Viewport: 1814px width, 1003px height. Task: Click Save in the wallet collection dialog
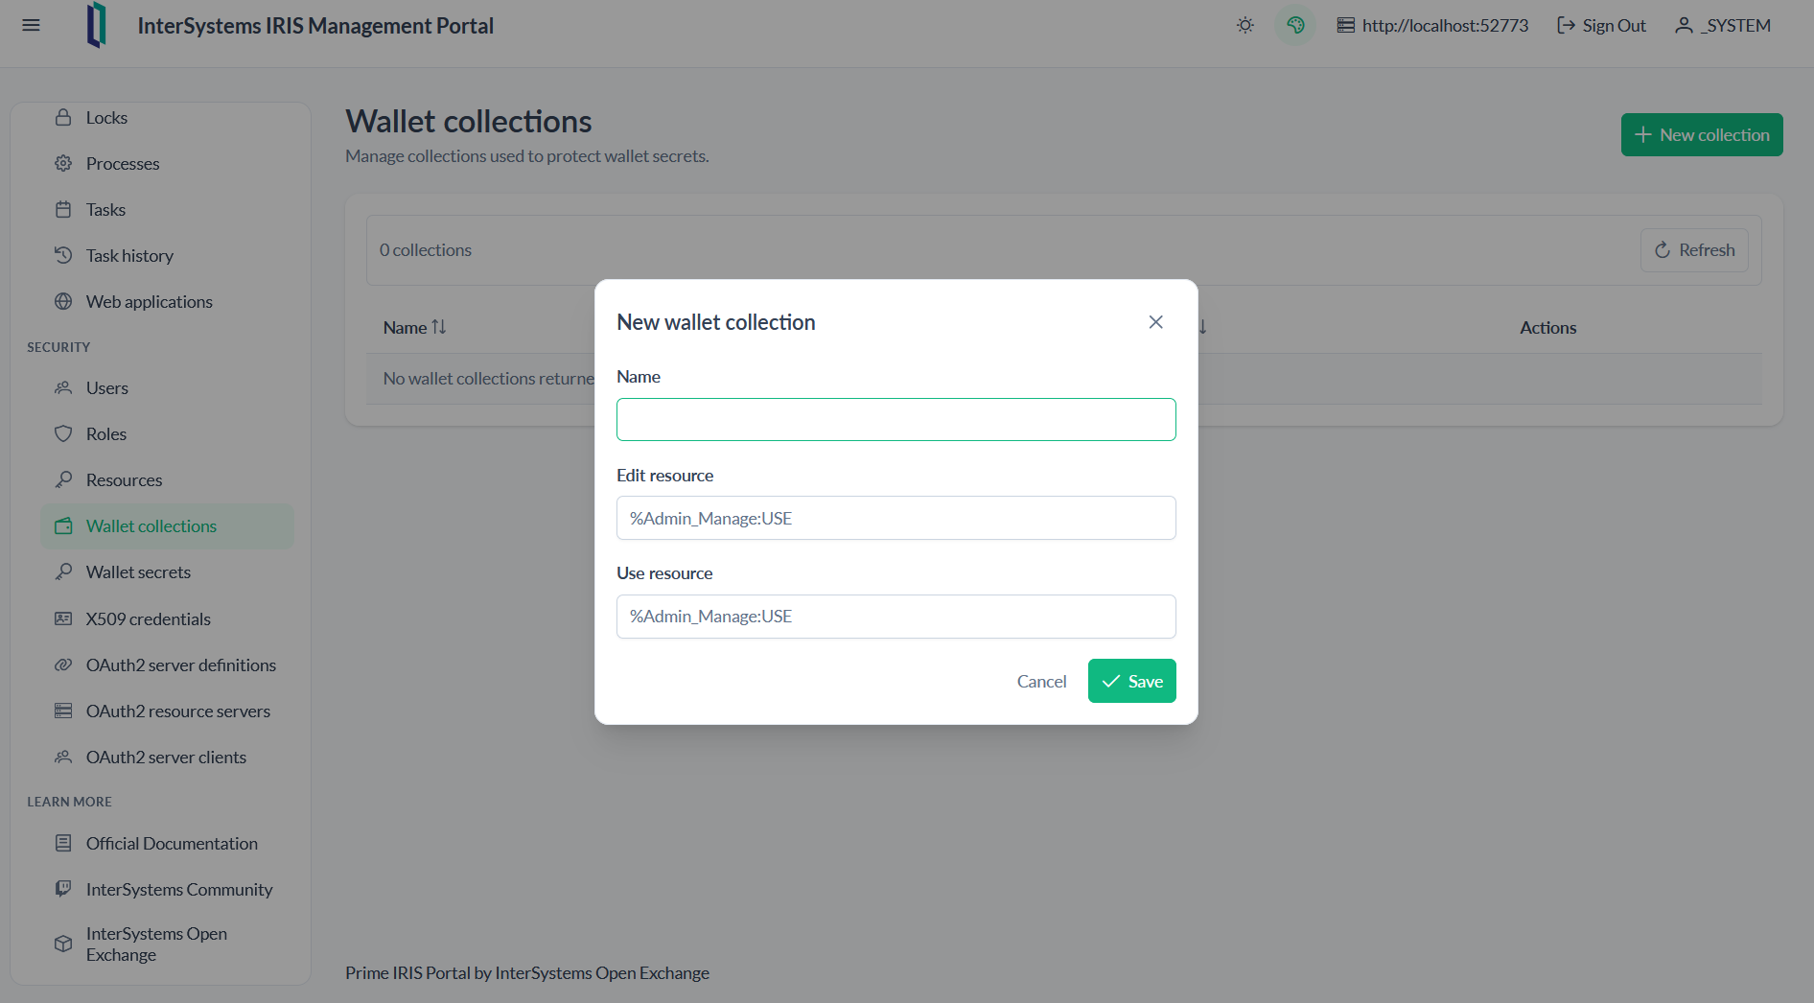pyautogui.click(x=1131, y=681)
